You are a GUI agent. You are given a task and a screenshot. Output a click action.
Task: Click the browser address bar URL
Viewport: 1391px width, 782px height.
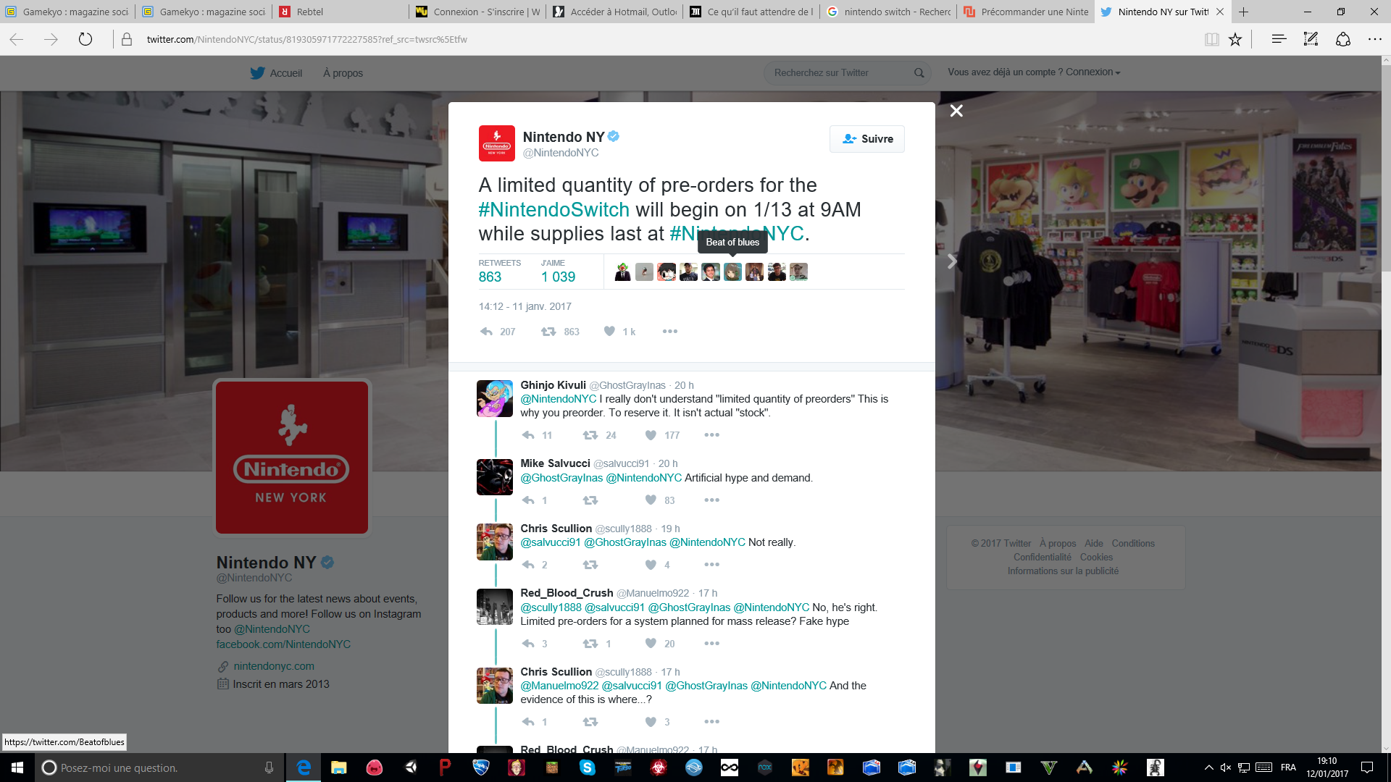coord(307,39)
